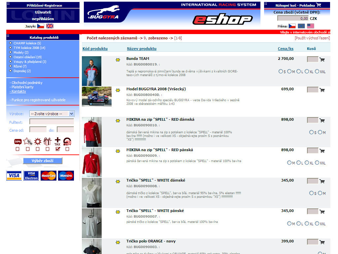Viewport: 338px width, 254px height.
Task: Click star icon beside MIKINA RED dámská
Action: pos(118,121)
